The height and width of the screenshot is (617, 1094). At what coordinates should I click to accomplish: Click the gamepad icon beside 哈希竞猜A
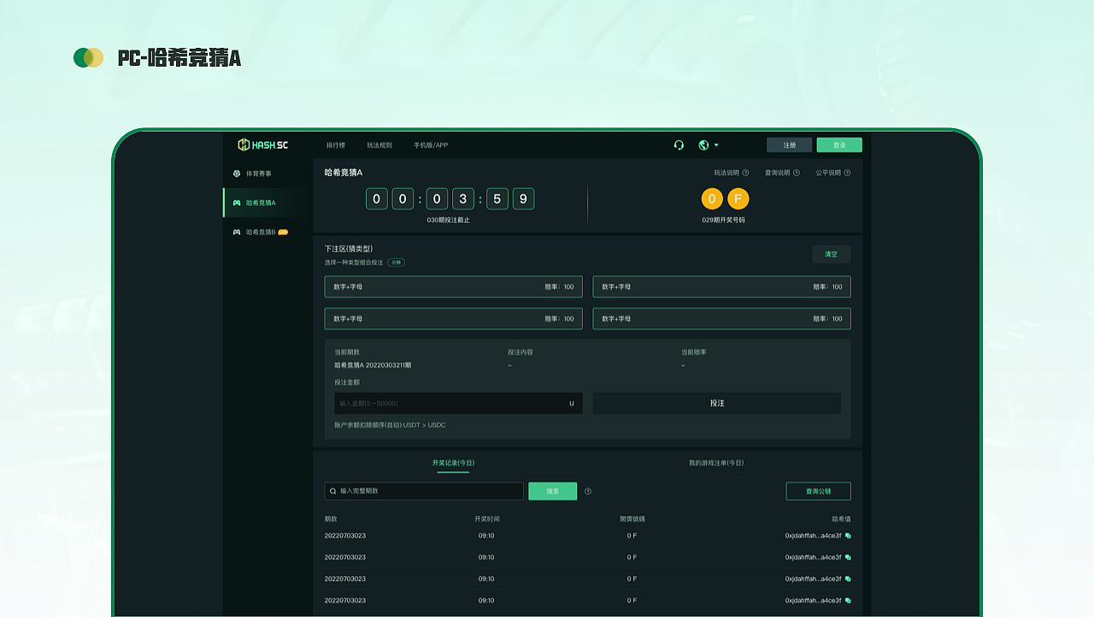tap(237, 203)
